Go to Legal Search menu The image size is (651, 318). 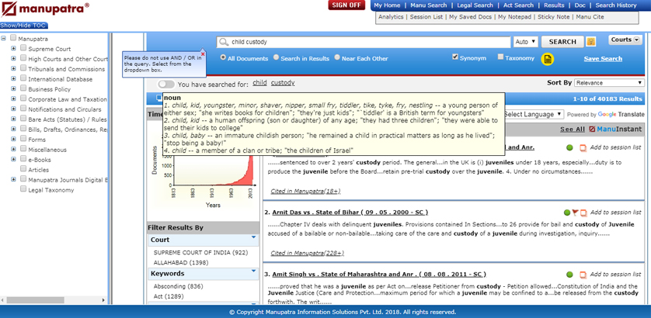point(475,5)
